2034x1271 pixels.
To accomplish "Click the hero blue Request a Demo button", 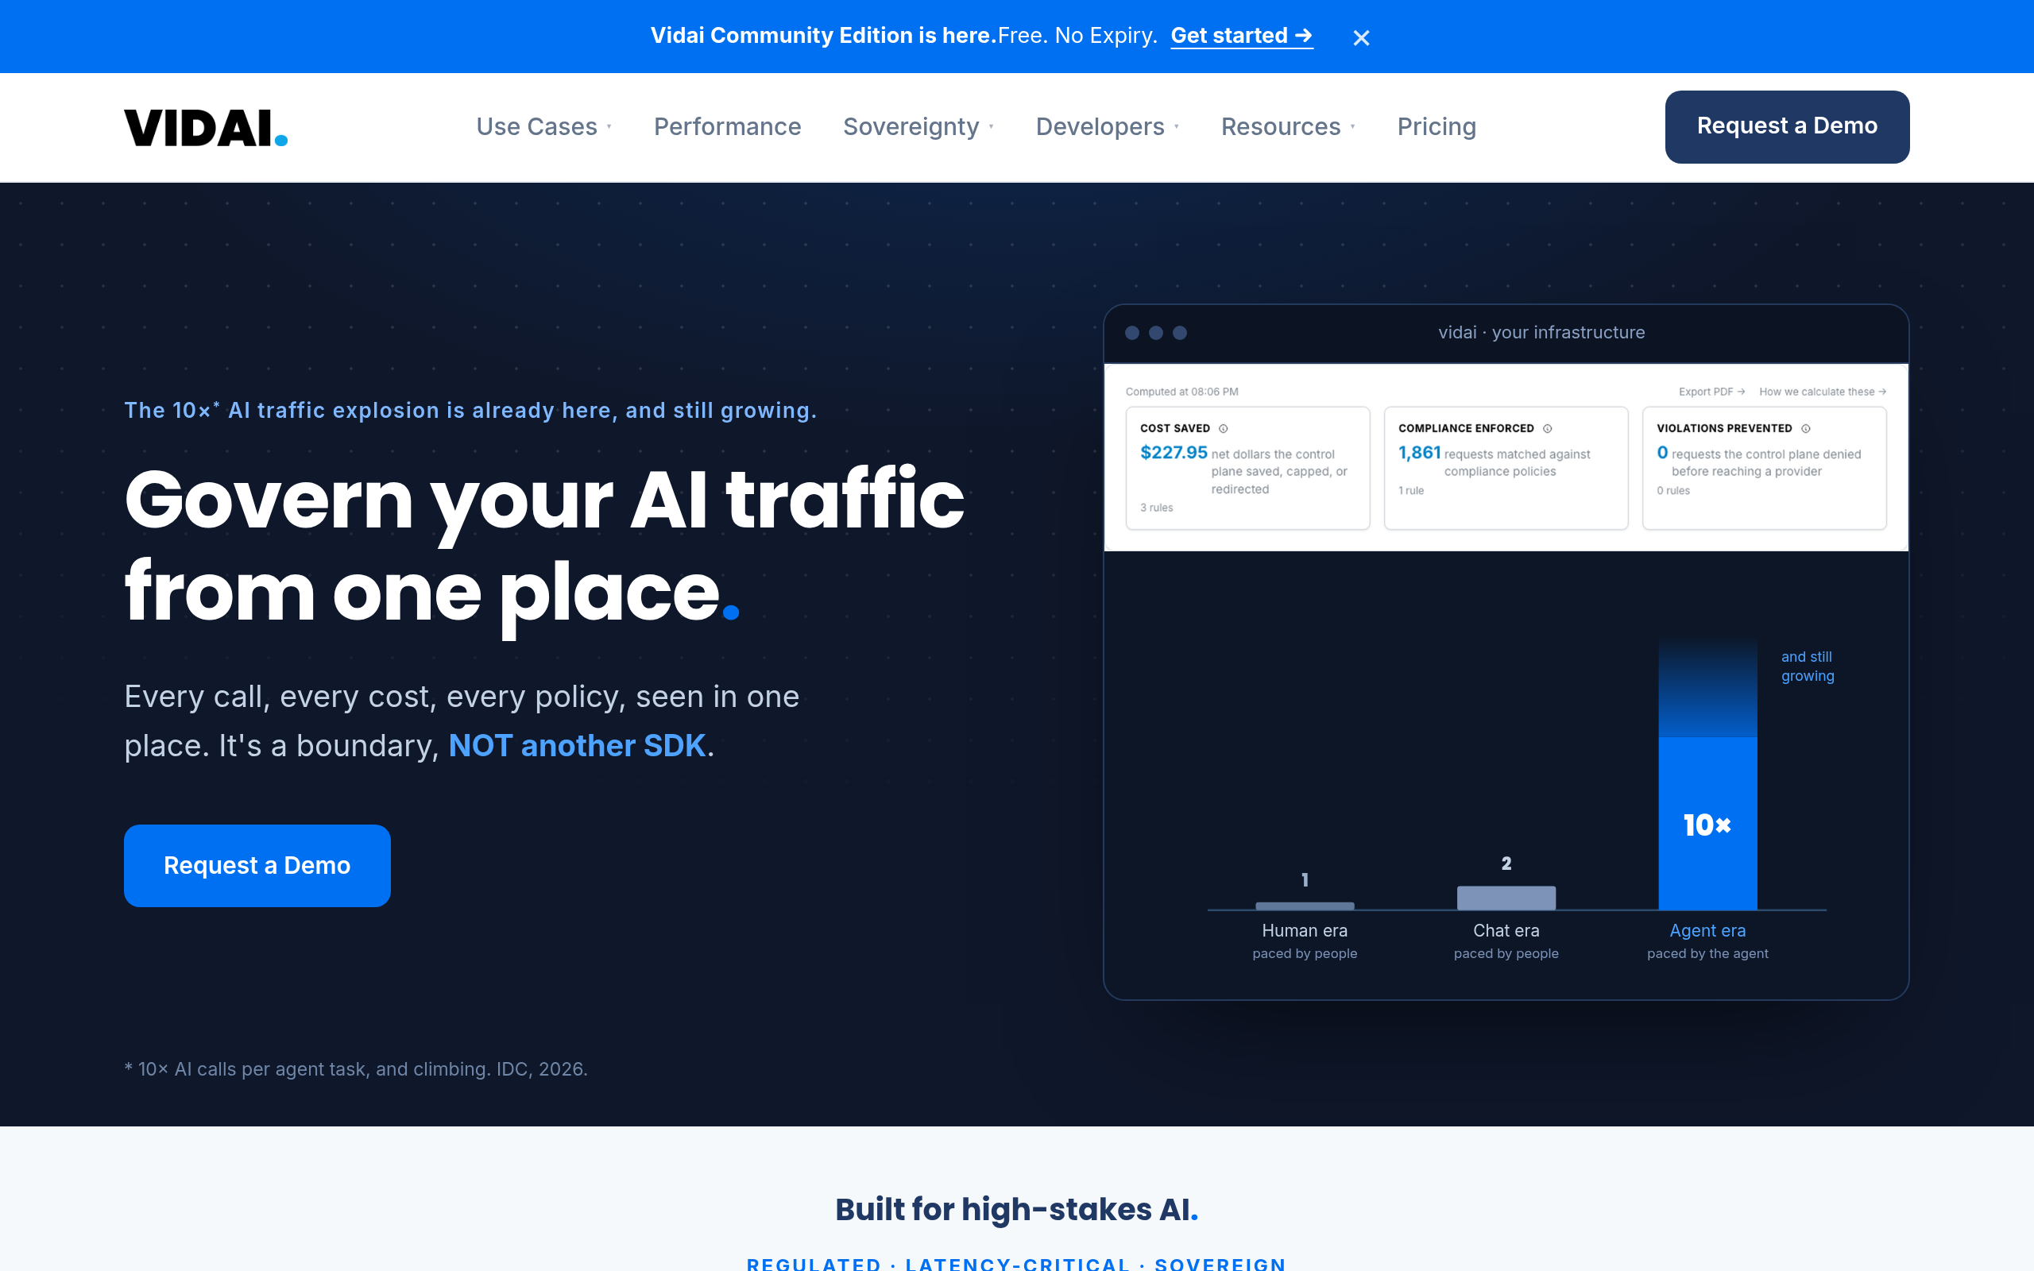I will tap(257, 865).
